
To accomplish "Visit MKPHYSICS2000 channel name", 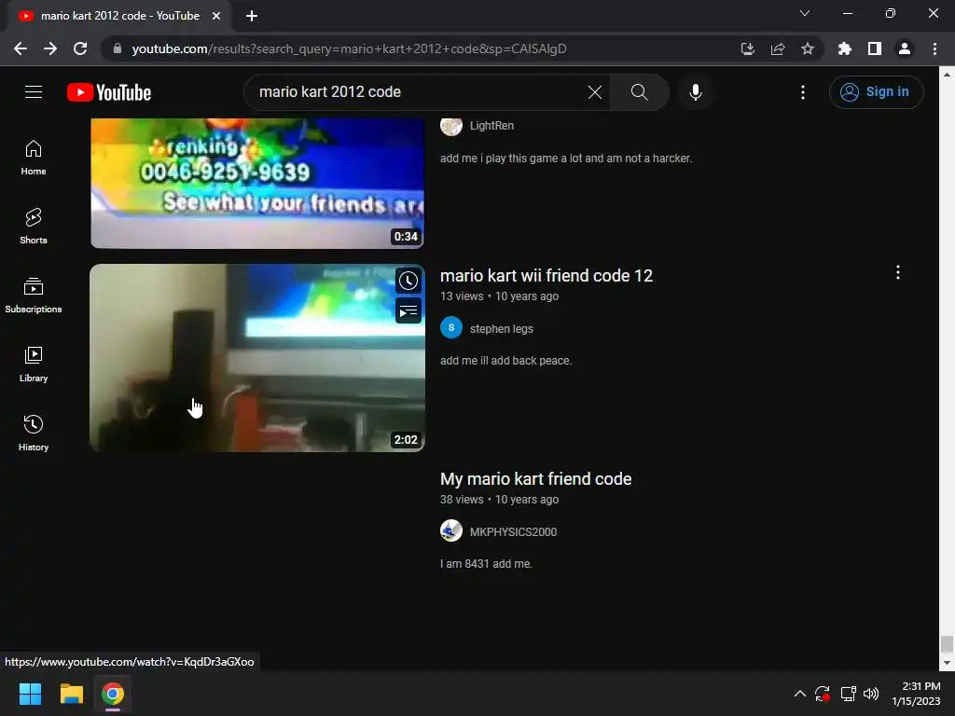I will click(513, 532).
